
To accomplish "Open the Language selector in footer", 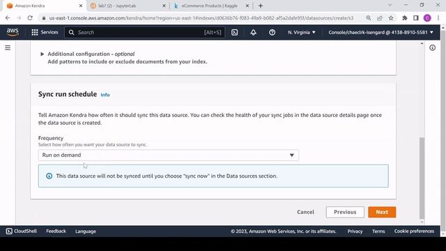I will pyautogui.click(x=85, y=231).
